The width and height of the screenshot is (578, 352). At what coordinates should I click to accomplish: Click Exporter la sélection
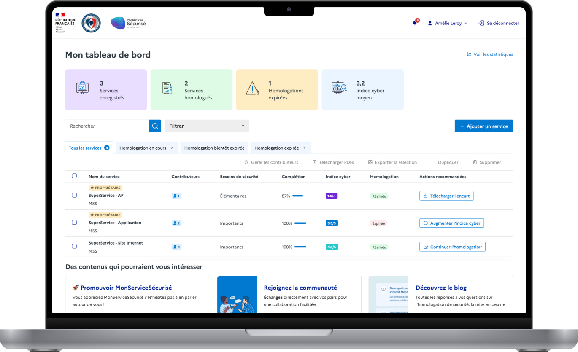coord(392,162)
